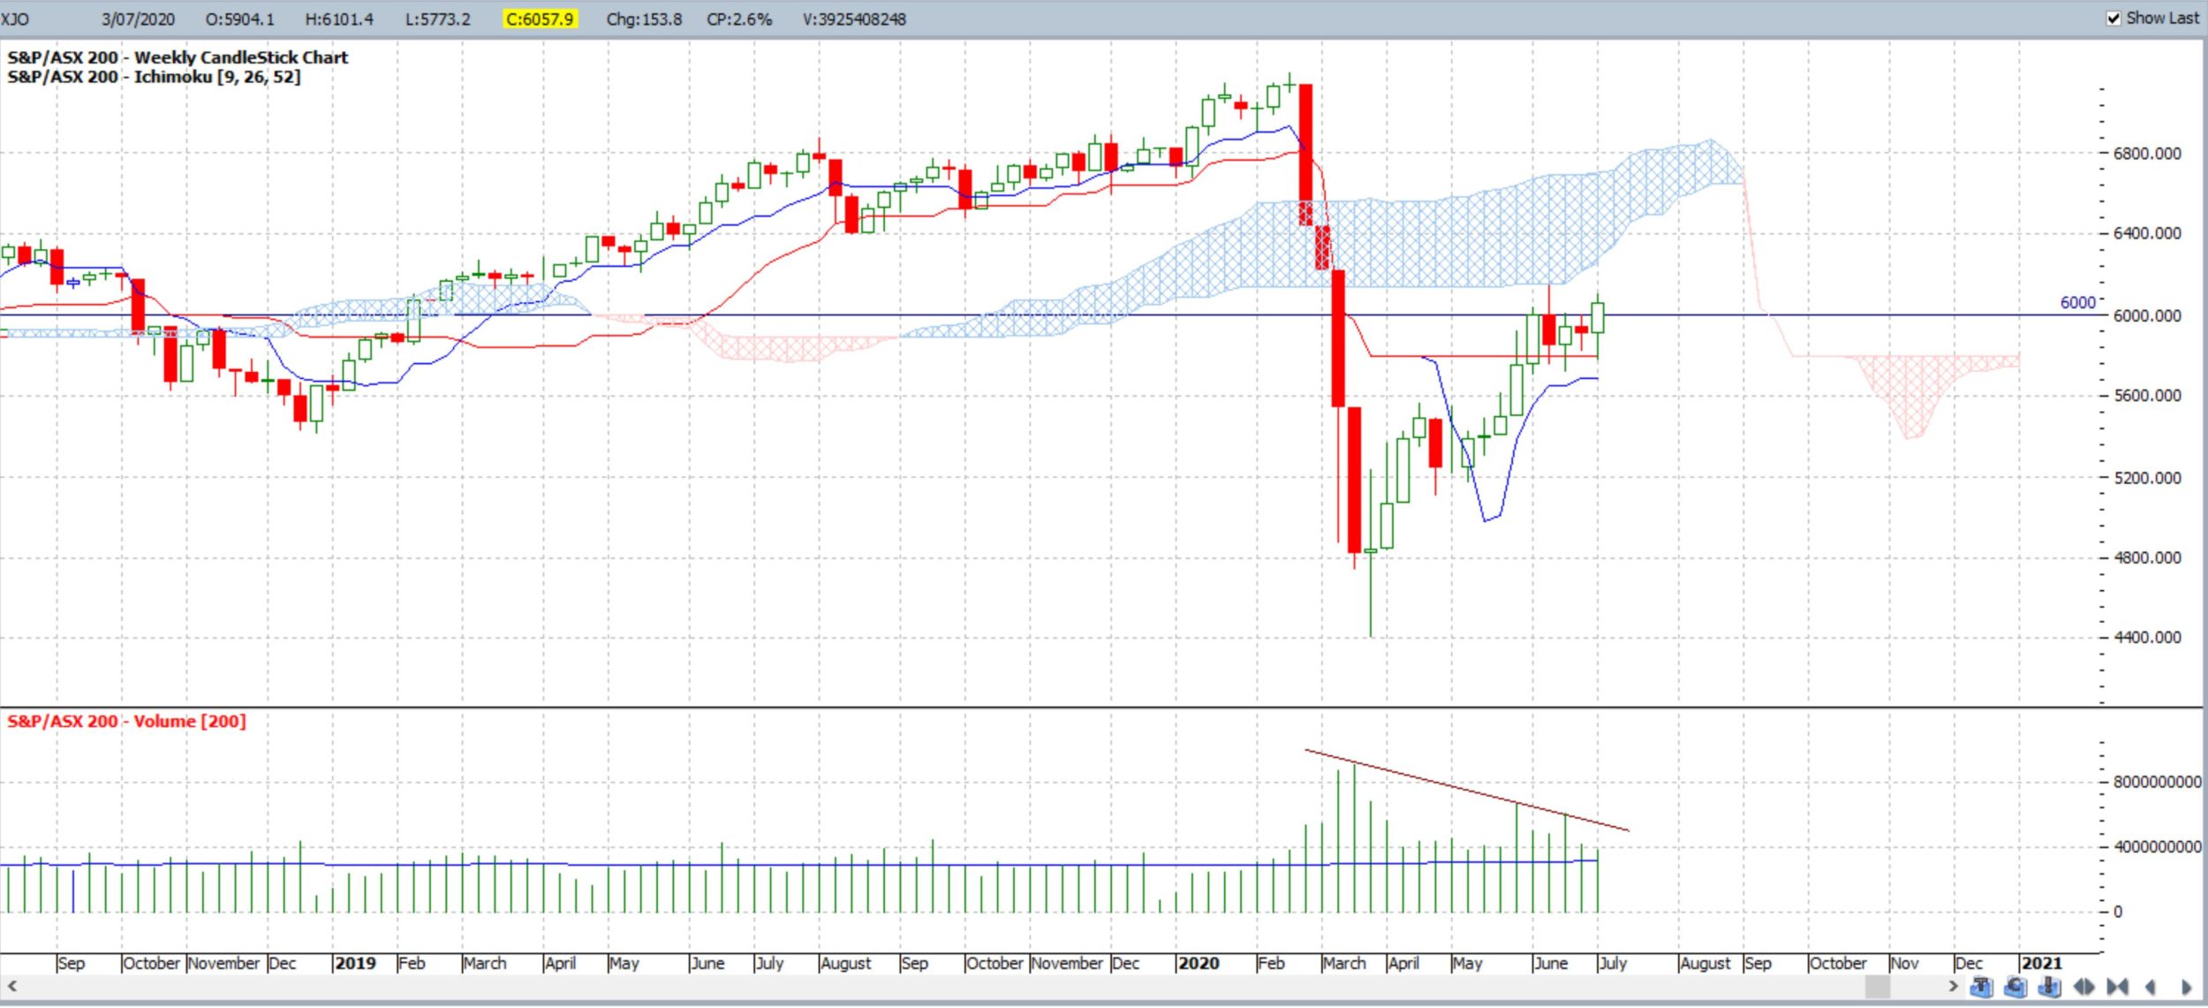Image resolution: width=2208 pixels, height=1008 pixels.
Task: Click the horizontal scrollbar left arrow
Action: 11,986
